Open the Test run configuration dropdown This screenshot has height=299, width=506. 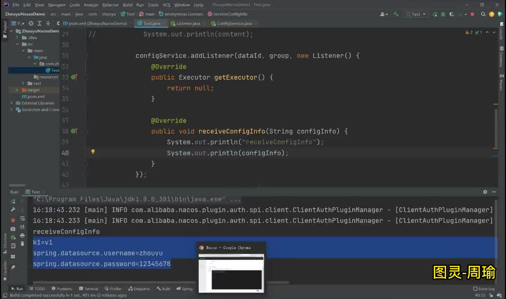416,14
